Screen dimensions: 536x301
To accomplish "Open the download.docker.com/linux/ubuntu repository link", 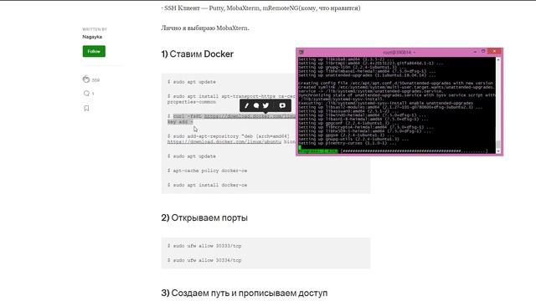I will (x=224, y=141).
